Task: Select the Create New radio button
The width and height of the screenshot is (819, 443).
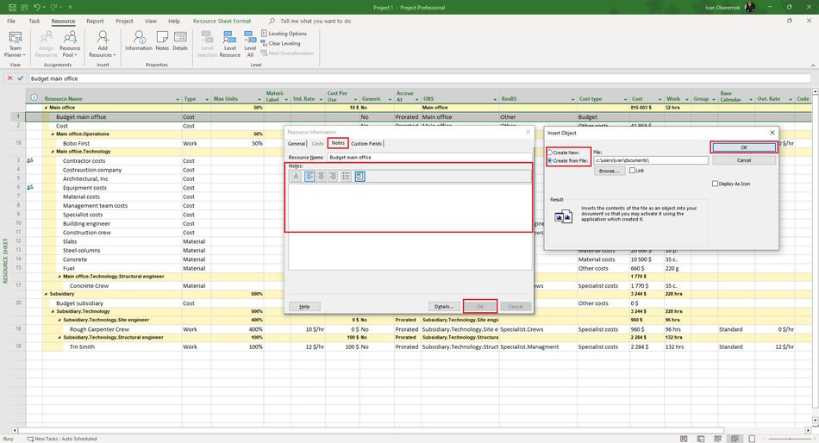Action: tap(550, 153)
